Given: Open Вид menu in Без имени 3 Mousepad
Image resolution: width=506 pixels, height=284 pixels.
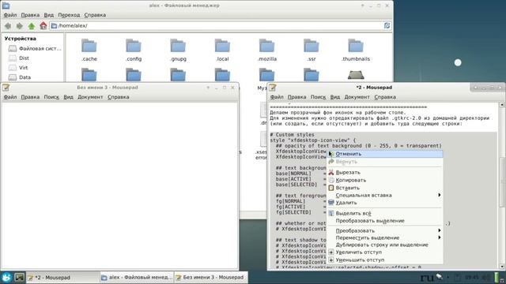Looking at the screenshot, I should [x=68, y=97].
